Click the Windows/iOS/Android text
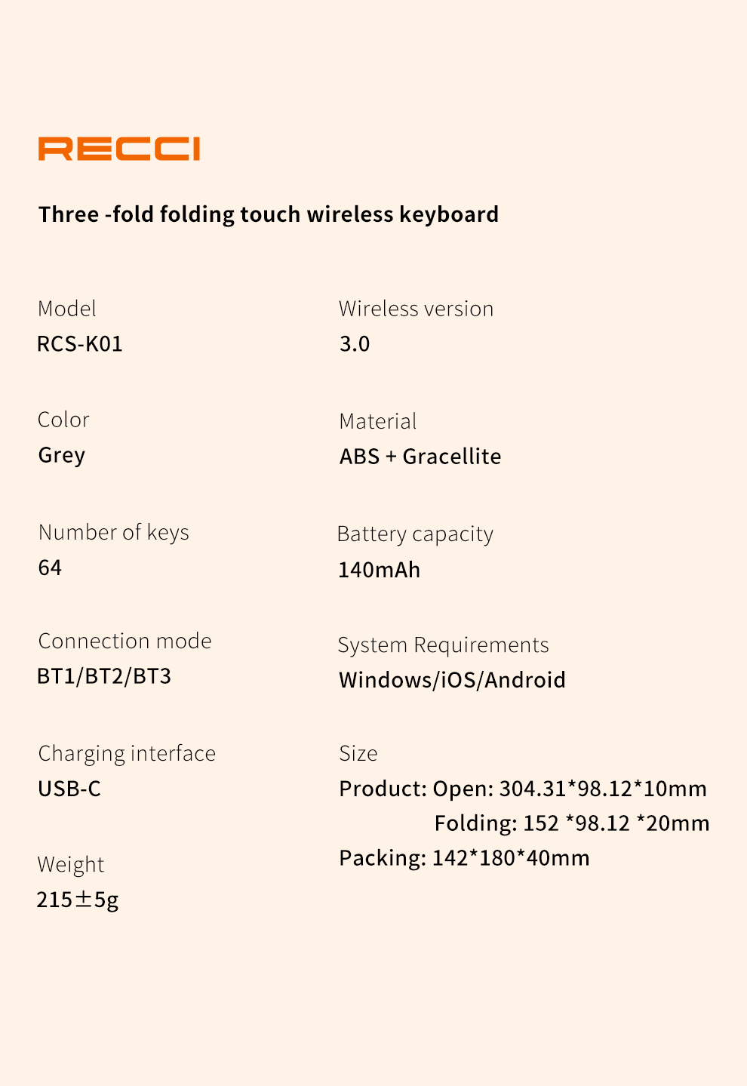This screenshot has height=1086, width=747. 452,680
